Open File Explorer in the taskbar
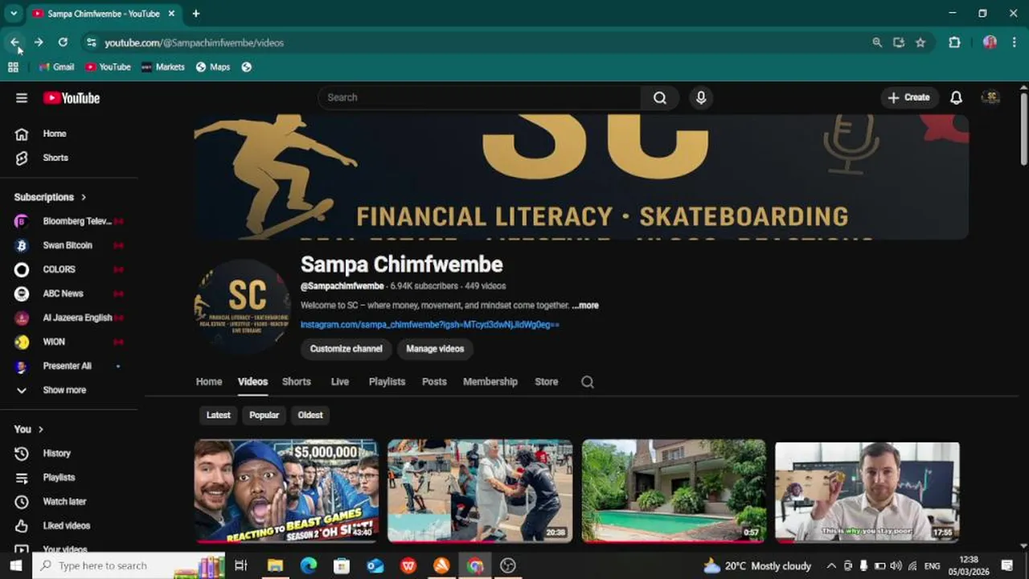This screenshot has width=1029, height=579. click(275, 565)
